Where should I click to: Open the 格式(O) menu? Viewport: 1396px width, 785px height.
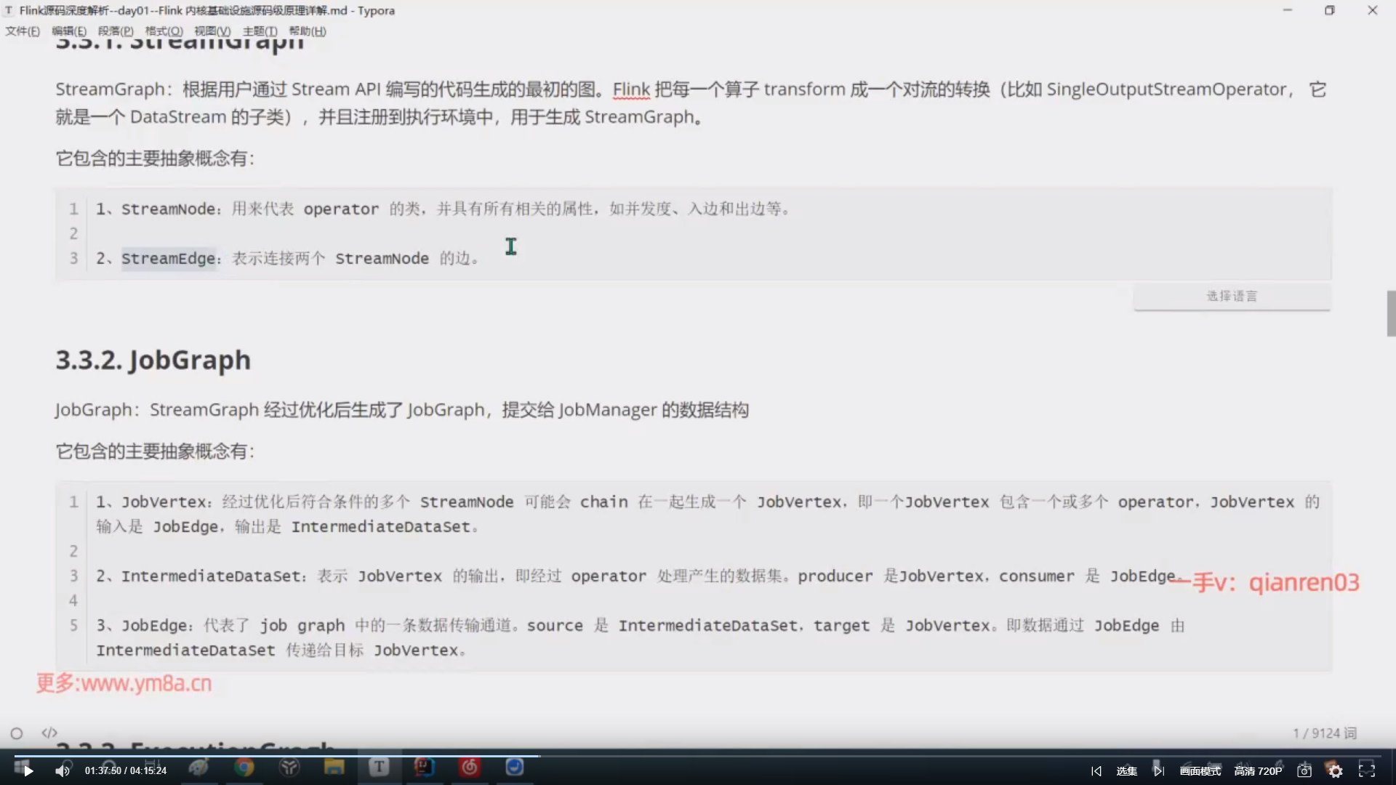pyautogui.click(x=164, y=31)
